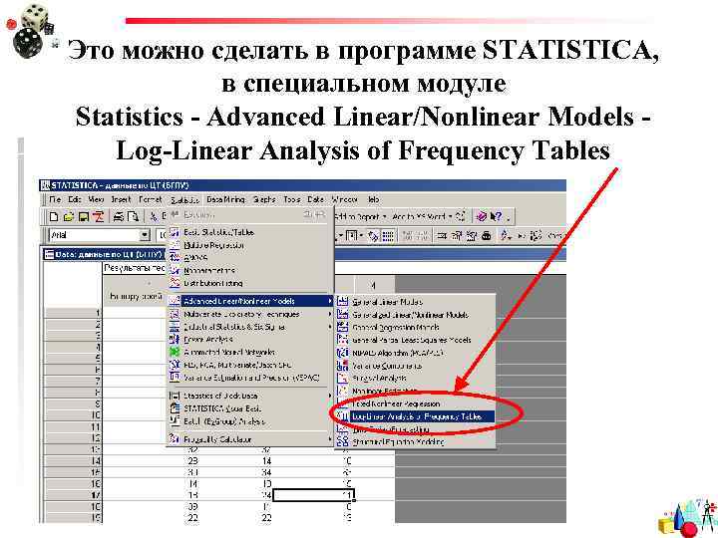Click the Multiple Regression menu icon
Viewport: 718px width, 538px height.
(x=175, y=245)
